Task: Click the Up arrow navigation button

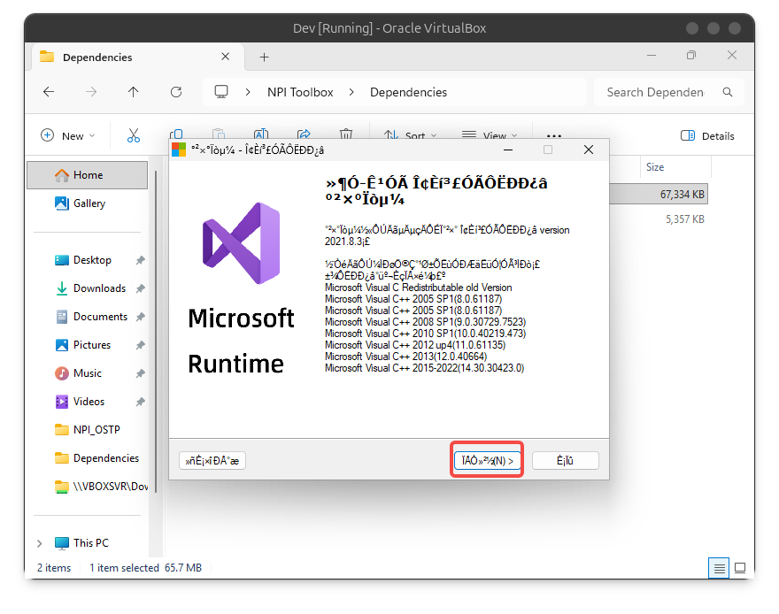Action: 133,92
